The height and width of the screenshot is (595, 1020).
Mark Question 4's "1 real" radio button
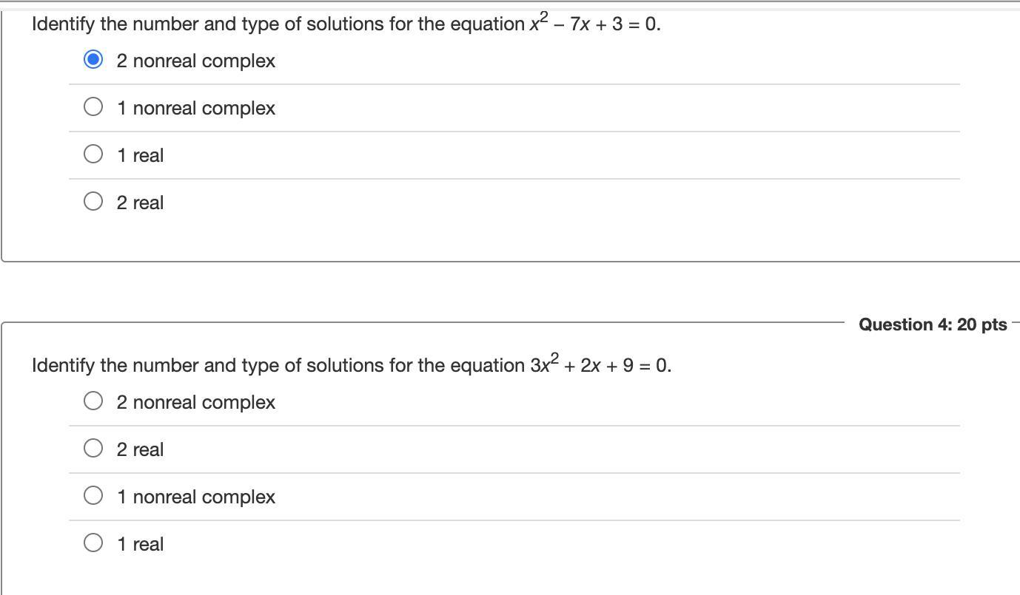tap(93, 543)
